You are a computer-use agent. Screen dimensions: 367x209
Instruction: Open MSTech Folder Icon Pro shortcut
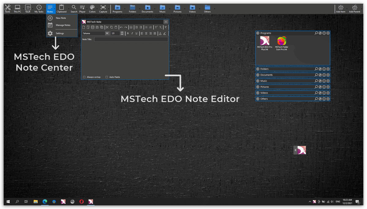tap(282, 43)
